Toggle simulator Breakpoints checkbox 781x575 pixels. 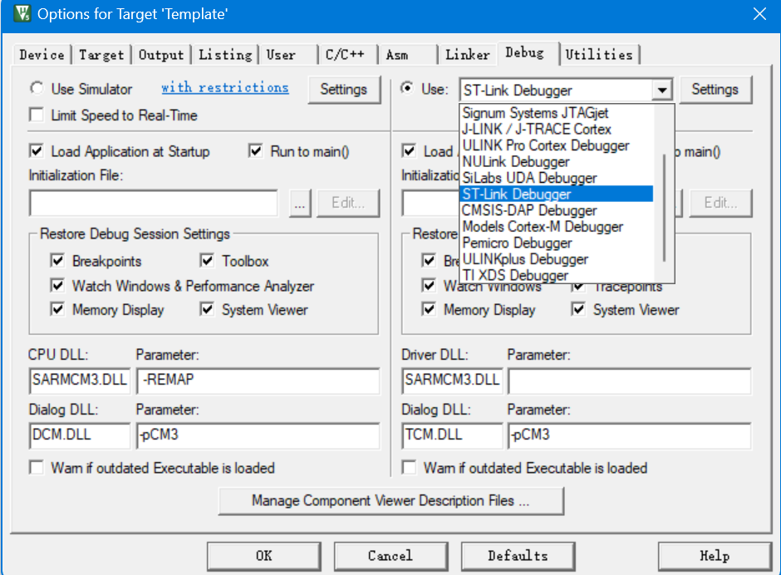click(57, 261)
